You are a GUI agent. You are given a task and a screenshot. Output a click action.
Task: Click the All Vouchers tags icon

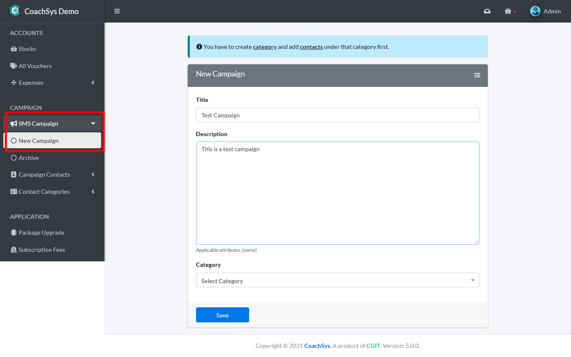(14, 66)
